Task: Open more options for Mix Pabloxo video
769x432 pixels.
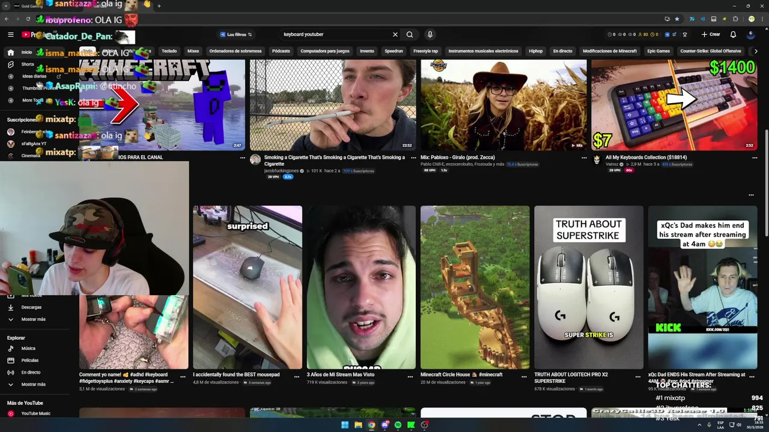Action: pos(584,158)
